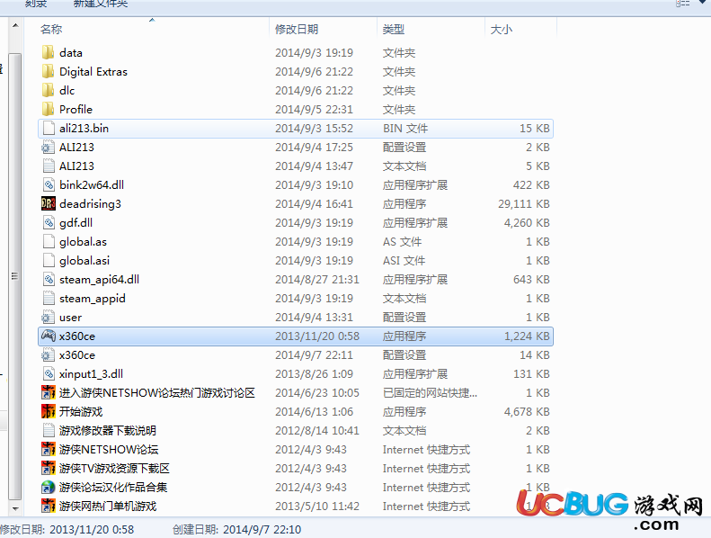Select the file name steam_api64.dll
Viewport: 711px width, 538px height.
coord(99,280)
